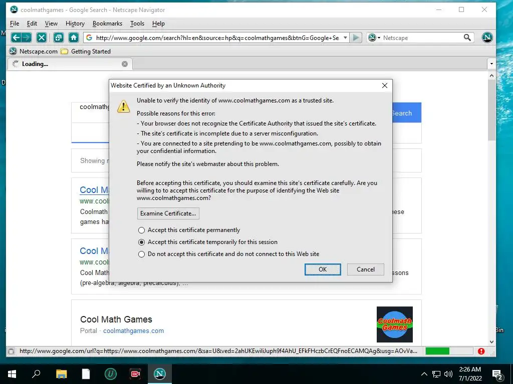The image size is (513, 384).
Task: Confirm the dialog with OK
Action: pos(323,269)
